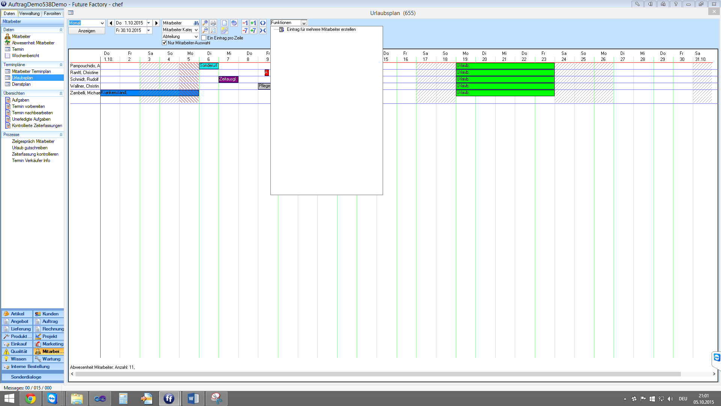Open the Wochenbericht entry in the sidebar
This screenshot has height=406, width=721.
(x=25, y=55)
